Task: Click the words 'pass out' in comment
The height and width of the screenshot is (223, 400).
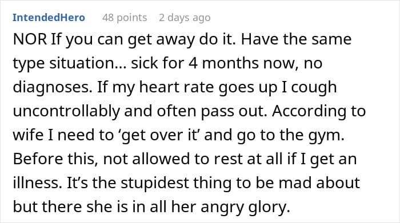Action: coord(234,112)
